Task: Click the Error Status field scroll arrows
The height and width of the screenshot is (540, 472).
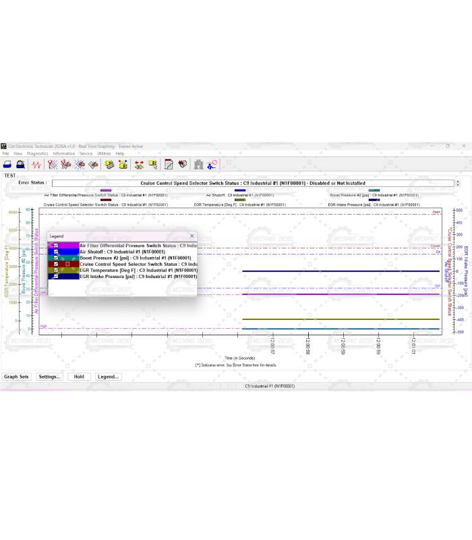Action: click(x=458, y=183)
